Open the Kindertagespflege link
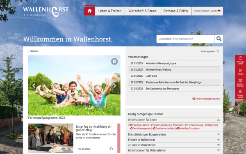 [x=161, y=125]
